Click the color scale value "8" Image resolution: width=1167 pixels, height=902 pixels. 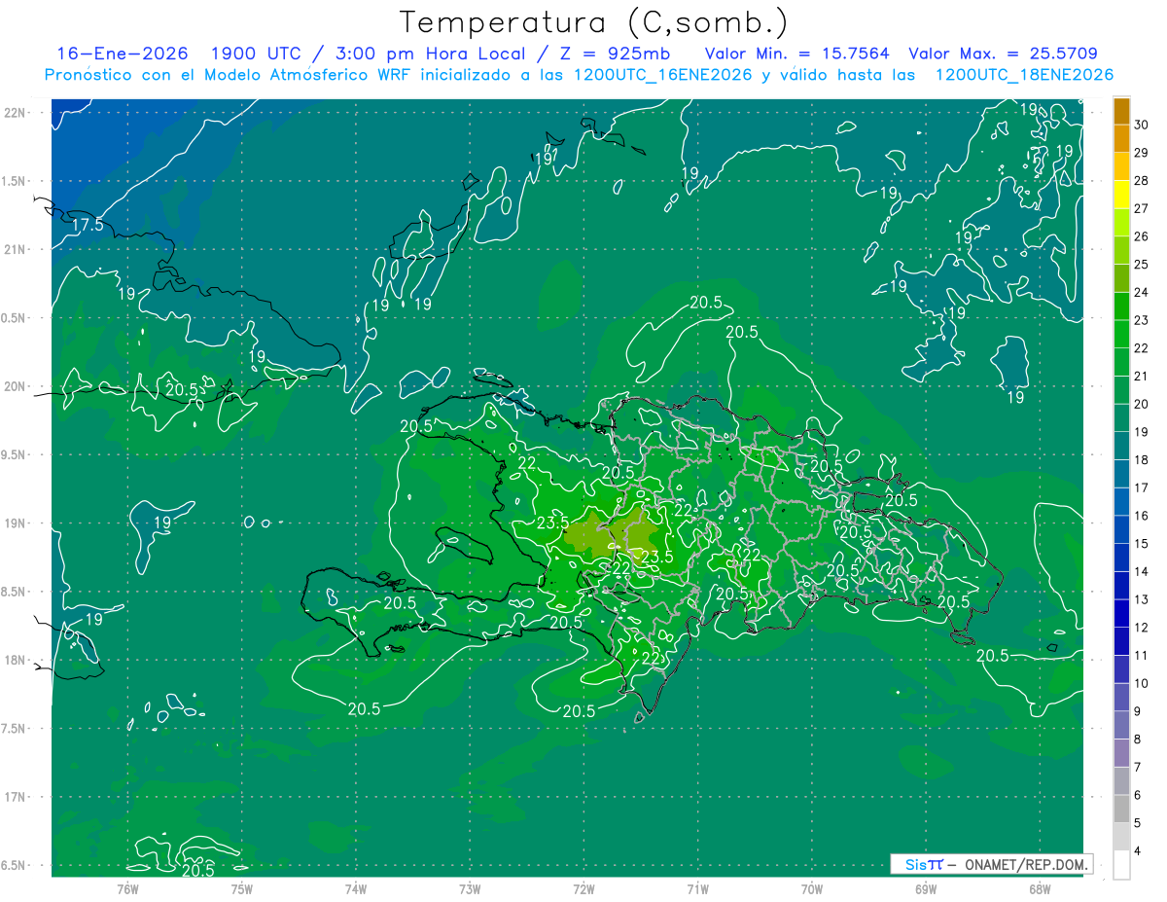coord(1138,740)
